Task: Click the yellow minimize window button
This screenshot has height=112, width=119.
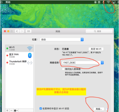Action: coord(8,31)
